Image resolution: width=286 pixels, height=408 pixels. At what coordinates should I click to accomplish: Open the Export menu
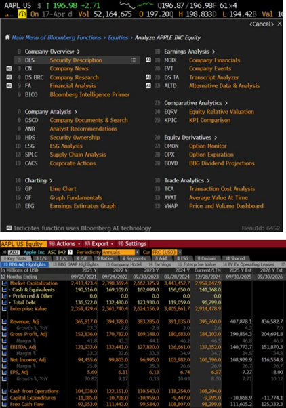[99, 244]
